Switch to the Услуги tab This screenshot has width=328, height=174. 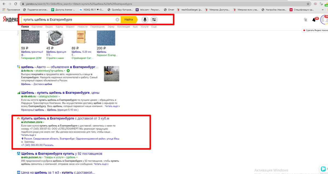click(x=145, y=27)
